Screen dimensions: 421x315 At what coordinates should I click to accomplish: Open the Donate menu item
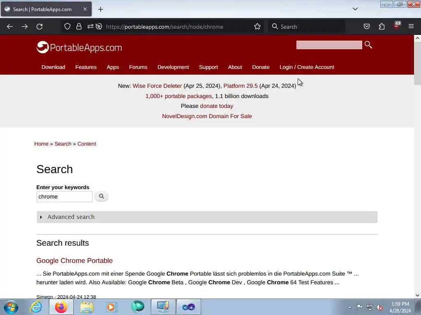click(x=261, y=67)
